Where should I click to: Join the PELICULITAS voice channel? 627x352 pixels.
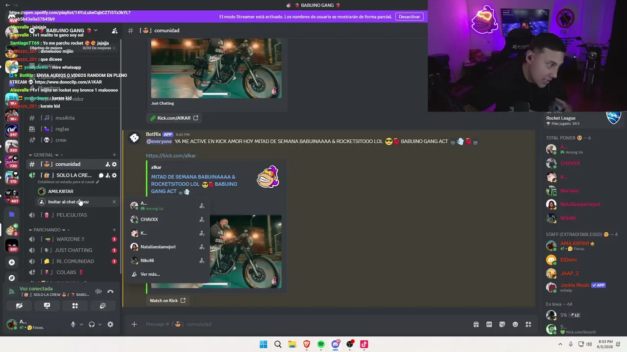tap(72, 215)
